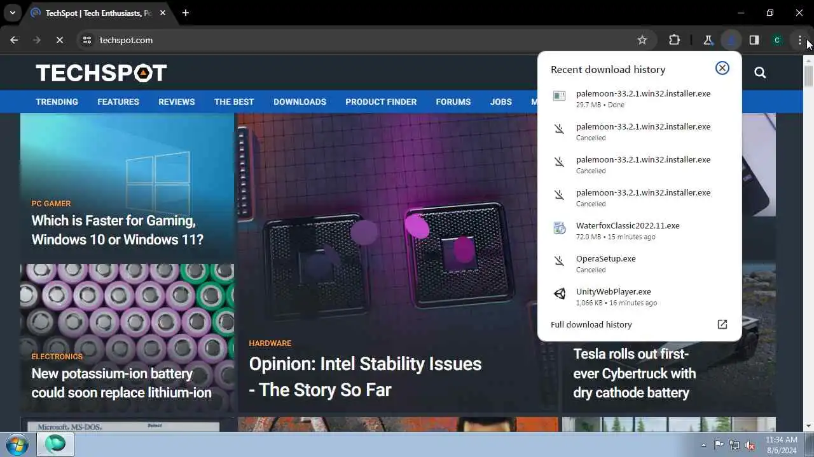814x457 pixels.
Task: Click the file icon of the completed palemoon download
Action: coord(559,96)
